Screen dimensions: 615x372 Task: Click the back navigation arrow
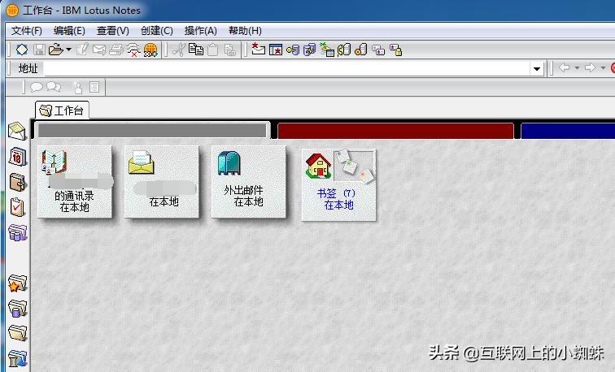coord(564,67)
